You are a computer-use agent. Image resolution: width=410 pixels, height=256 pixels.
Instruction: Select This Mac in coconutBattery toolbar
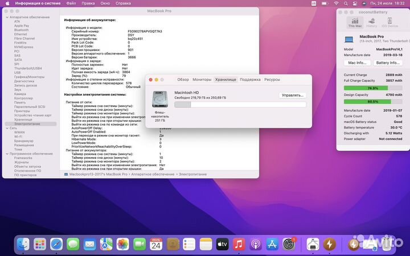coord(355,22)
